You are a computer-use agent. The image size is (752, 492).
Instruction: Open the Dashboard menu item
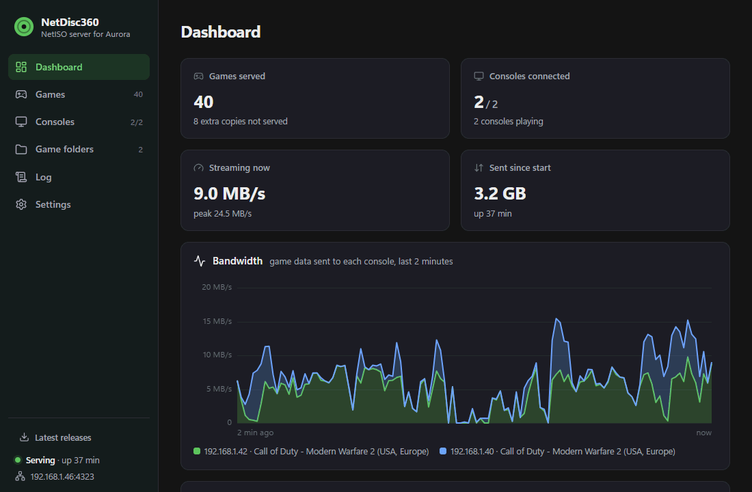[79, 67]
